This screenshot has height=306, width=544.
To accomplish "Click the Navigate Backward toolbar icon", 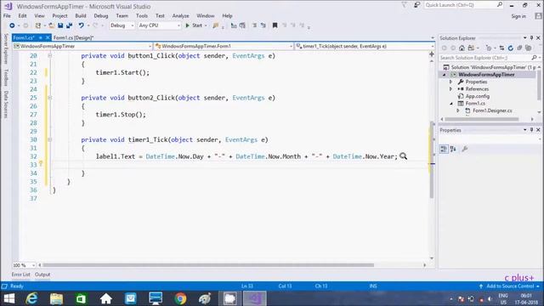I will 12,25.
